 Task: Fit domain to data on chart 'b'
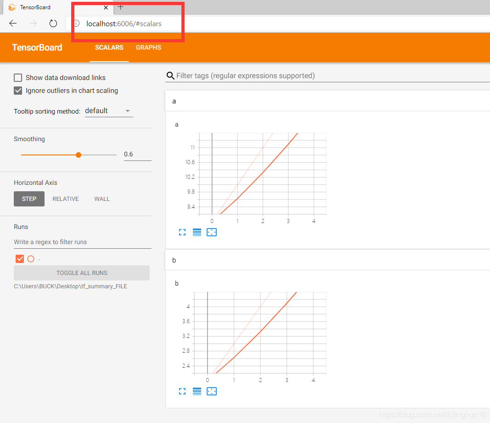coord(212,391)
